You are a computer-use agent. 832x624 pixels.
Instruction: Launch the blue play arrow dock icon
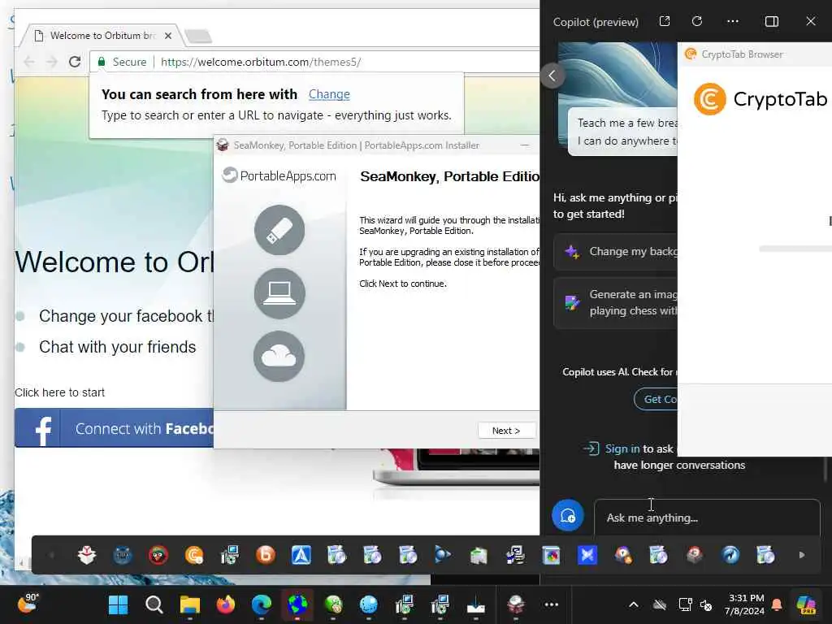point(443,555)
